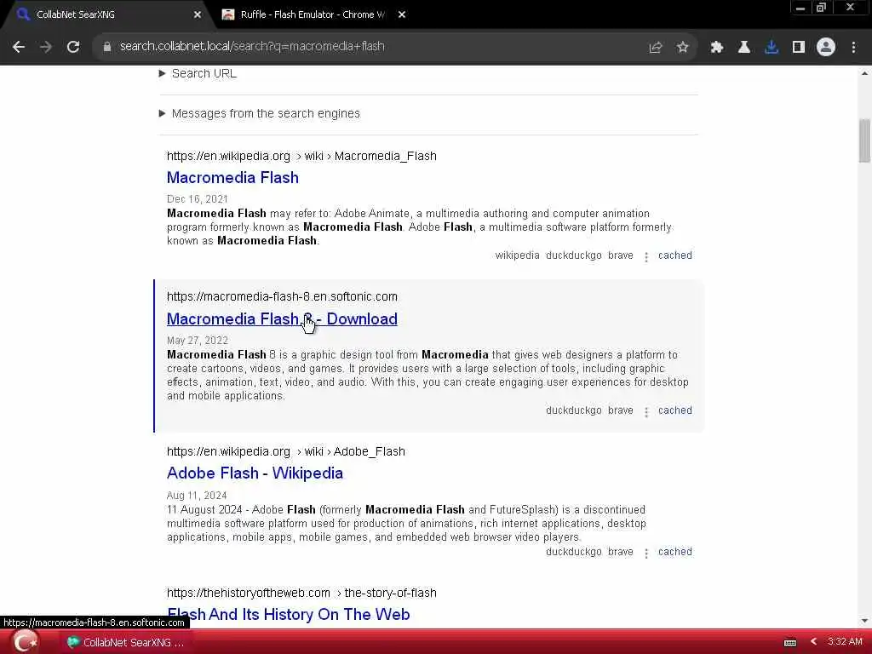This screenshot has height=654, width=872.
Task: Show hidden tray icons arrow
Action: tap(814, 642)
